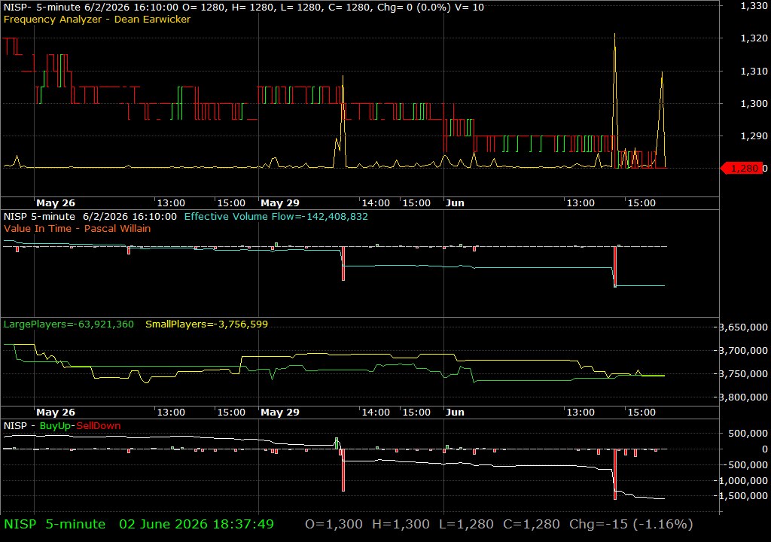Click the 1,290 price axis label

[x=754, y=135]
